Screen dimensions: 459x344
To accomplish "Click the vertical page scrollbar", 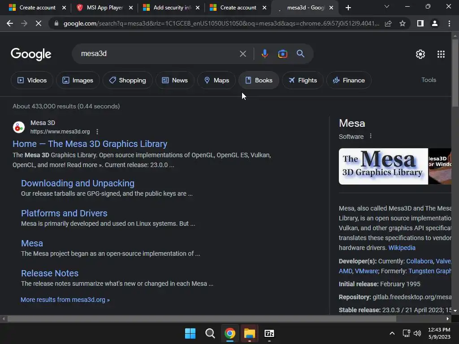I will coord(455,73).
